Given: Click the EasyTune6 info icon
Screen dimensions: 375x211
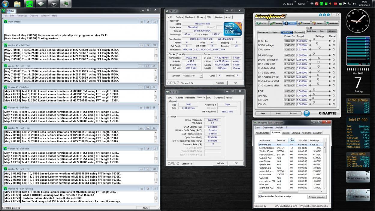Looking at the screenshot, I should (x=328, y=15).
